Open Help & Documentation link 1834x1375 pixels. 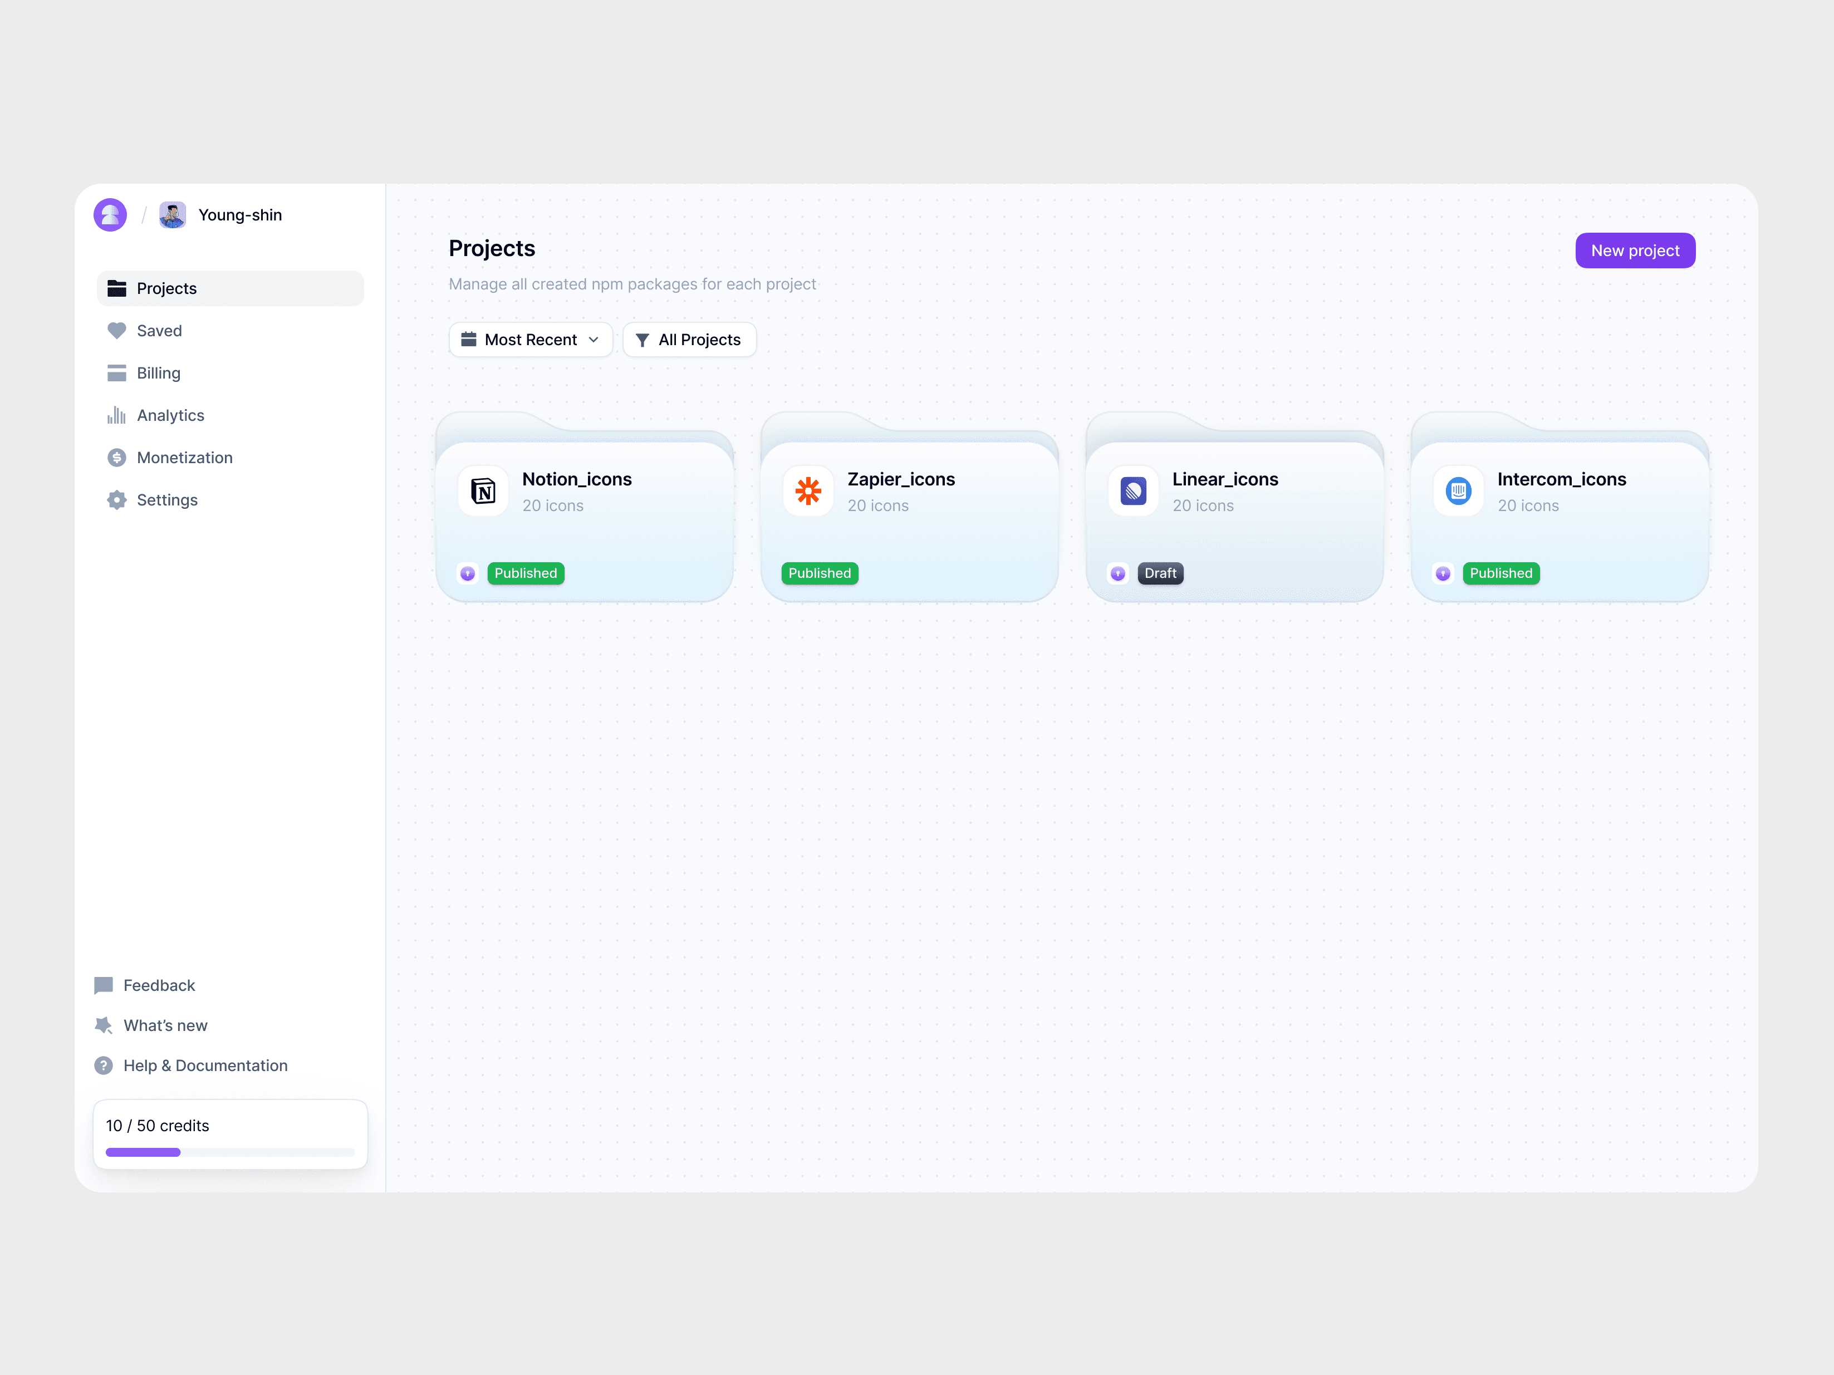click(205, 1065)
